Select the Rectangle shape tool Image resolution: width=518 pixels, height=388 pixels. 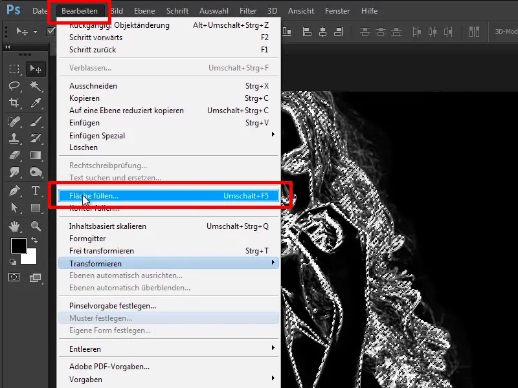click(x=36, y=208)
